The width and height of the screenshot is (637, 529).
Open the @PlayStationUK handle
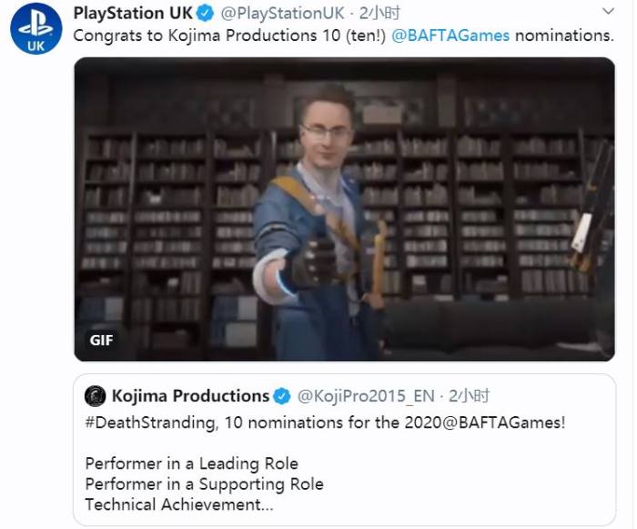click(283, 14)
